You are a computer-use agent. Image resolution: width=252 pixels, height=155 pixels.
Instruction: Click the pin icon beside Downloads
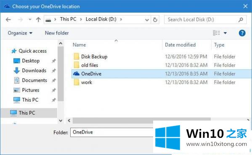(x=54, y=71)
